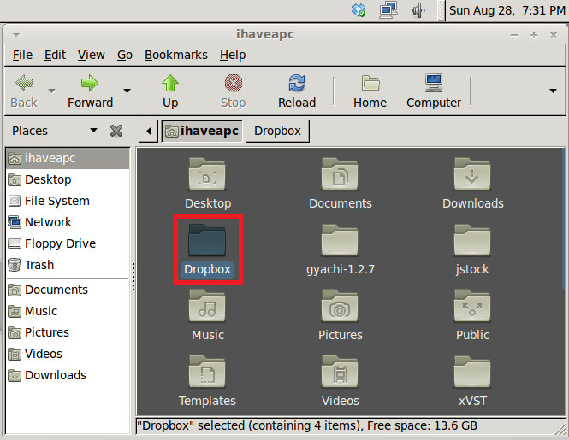Select Pictures bookmark in sidebar
Viewport: 569px width, 440px height.
pos(68,332)
